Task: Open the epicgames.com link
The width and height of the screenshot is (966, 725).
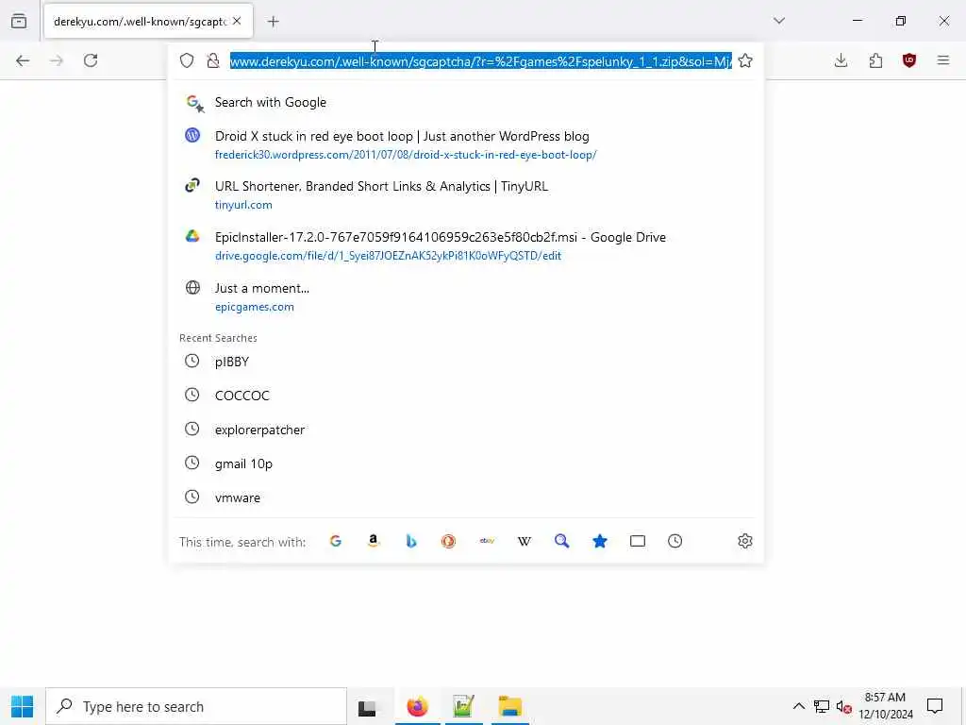Action: pyautogui.click(x=255, y=307)
